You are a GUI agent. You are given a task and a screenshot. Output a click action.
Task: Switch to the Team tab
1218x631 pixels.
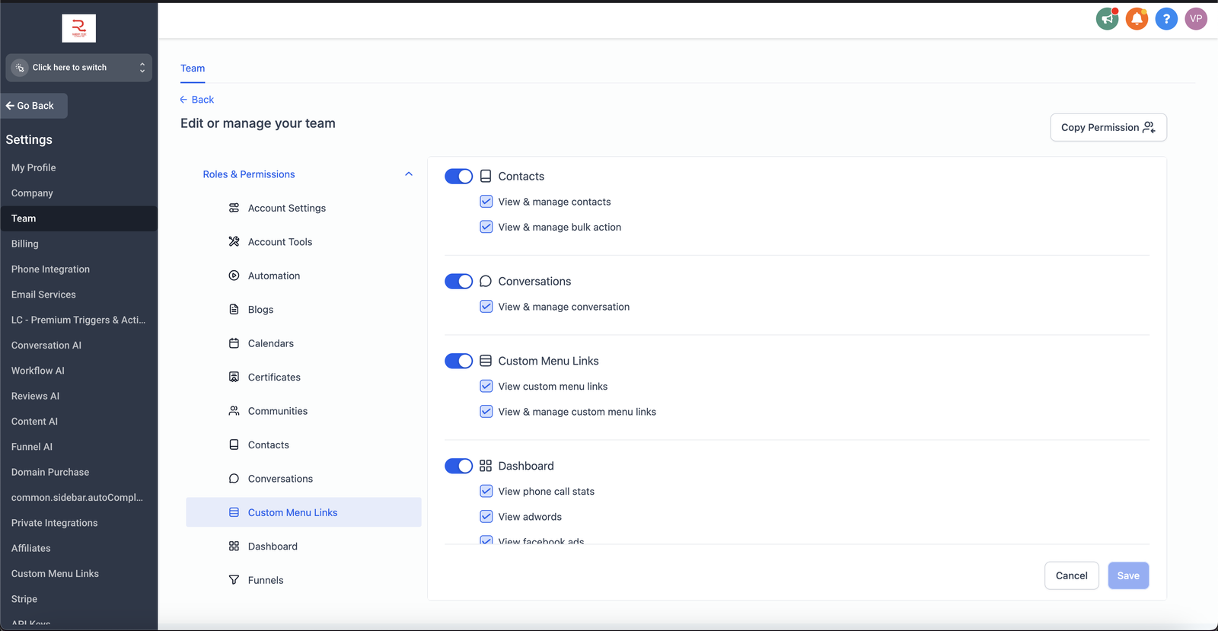193,69
